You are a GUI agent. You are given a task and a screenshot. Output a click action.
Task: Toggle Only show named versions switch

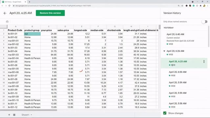pyautogui.click(x=204, y=22)
